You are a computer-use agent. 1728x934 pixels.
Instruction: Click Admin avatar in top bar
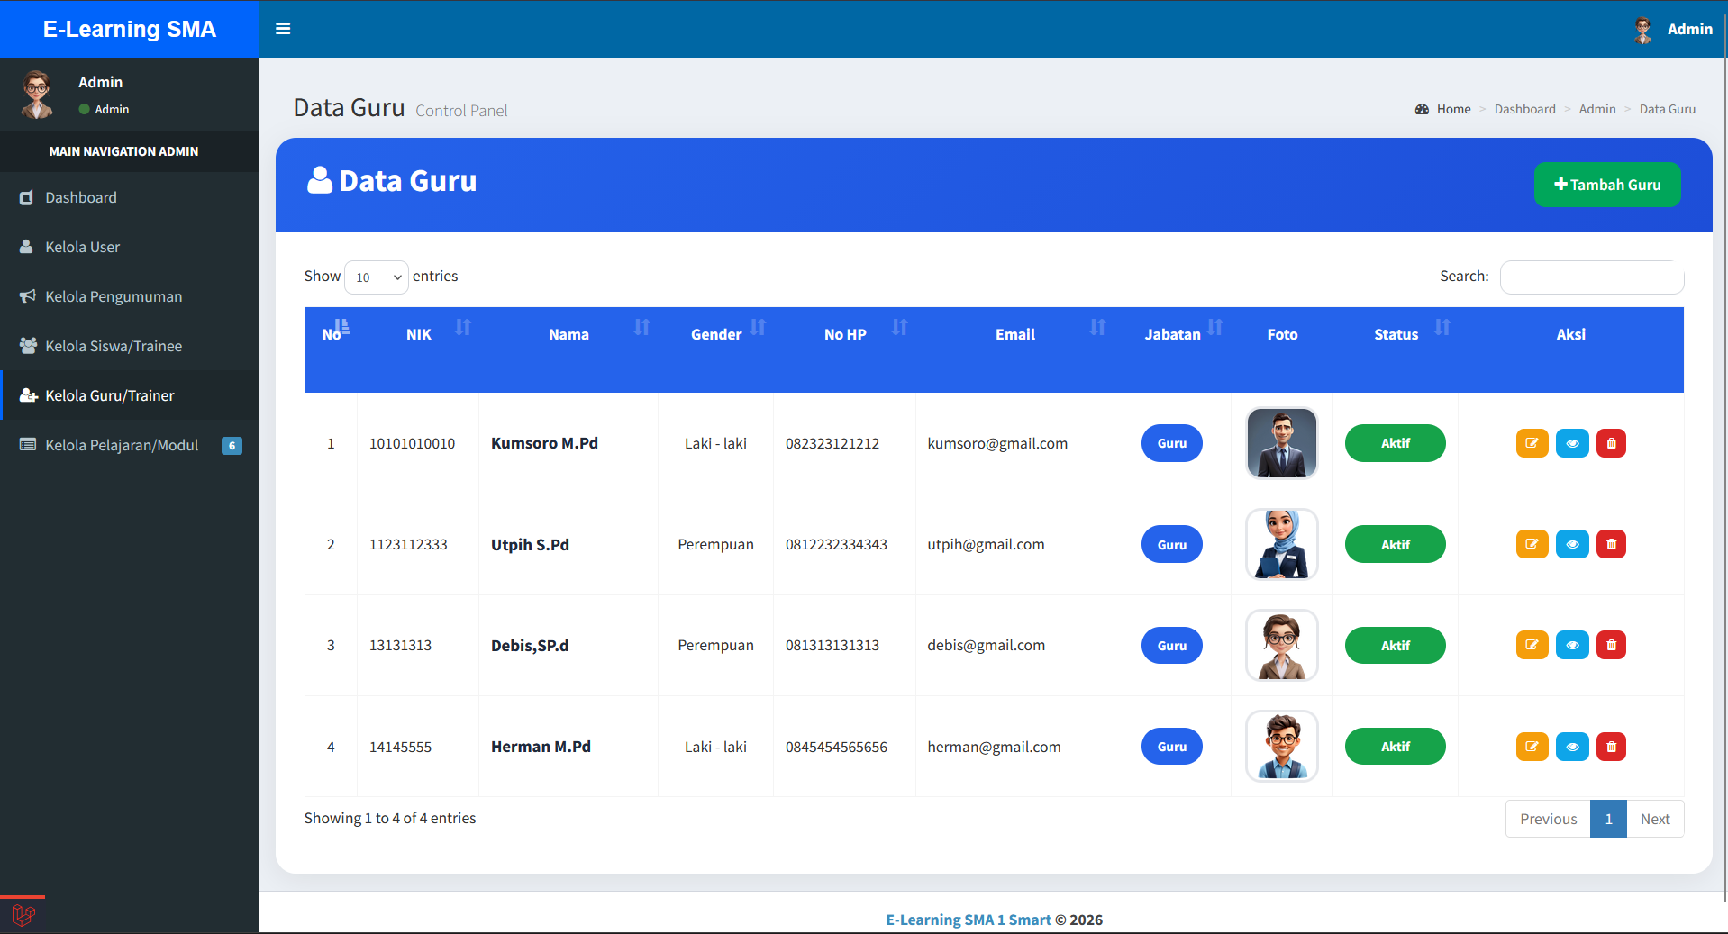coord(1643,30)
